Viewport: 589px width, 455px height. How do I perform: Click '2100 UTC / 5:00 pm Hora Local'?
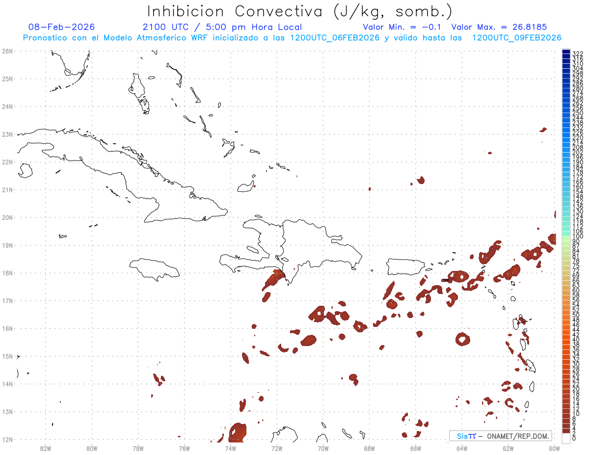pos(222,27)
